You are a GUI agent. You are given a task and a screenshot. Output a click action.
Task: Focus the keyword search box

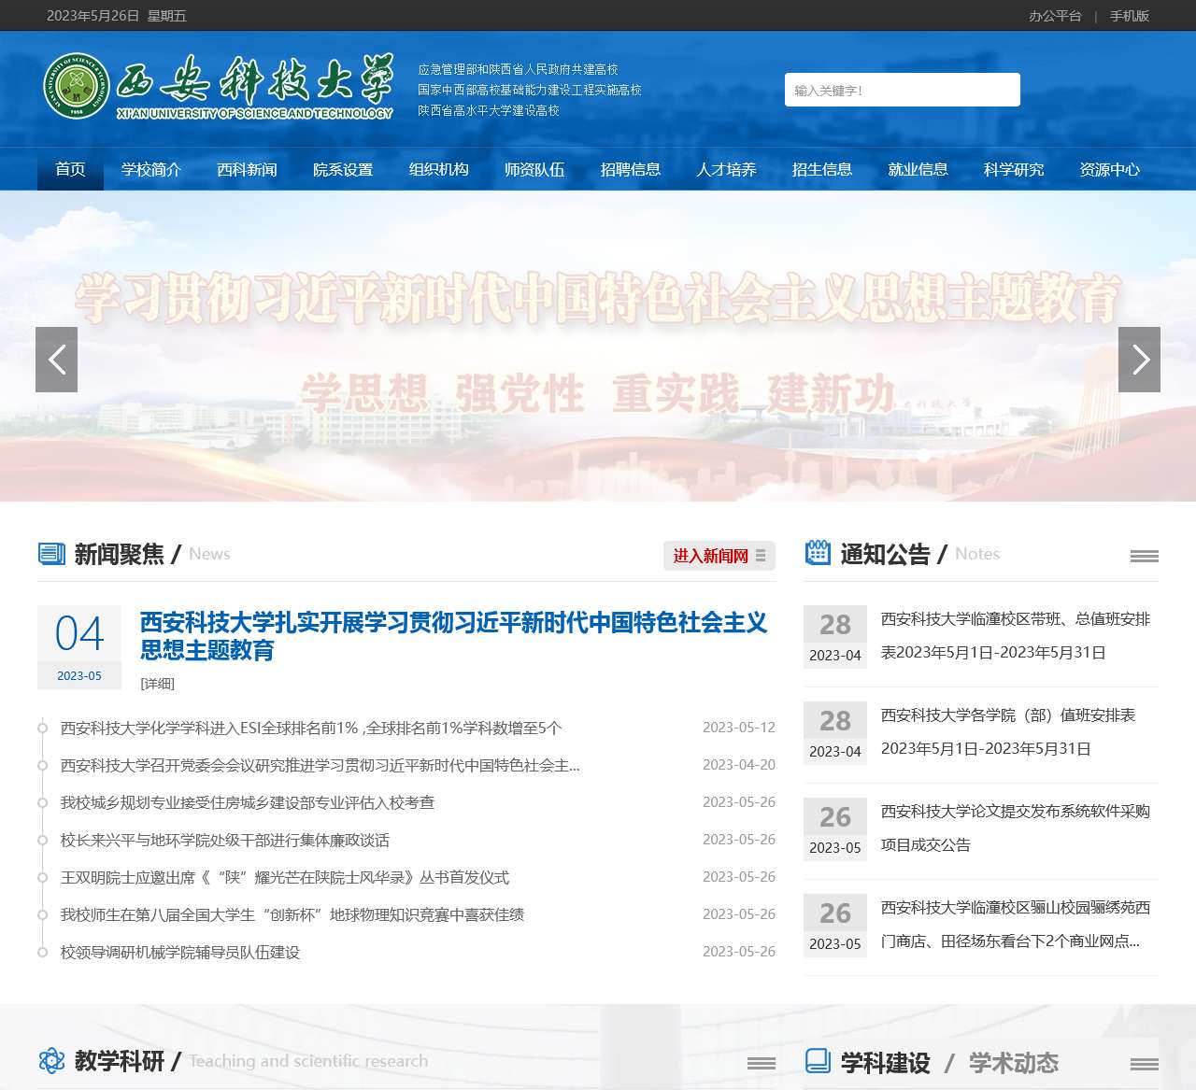(902, 90)
